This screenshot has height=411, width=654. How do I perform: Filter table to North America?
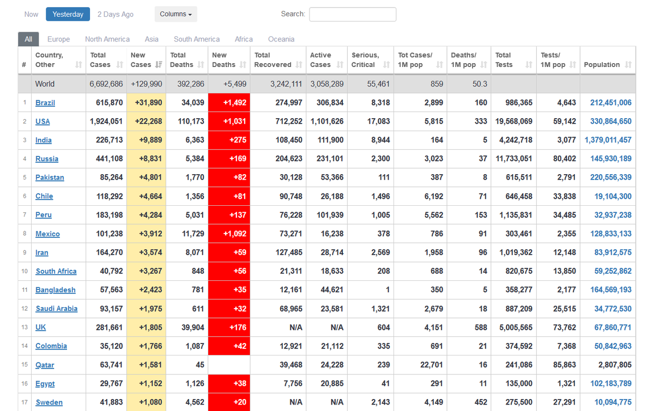click(107, 39)
